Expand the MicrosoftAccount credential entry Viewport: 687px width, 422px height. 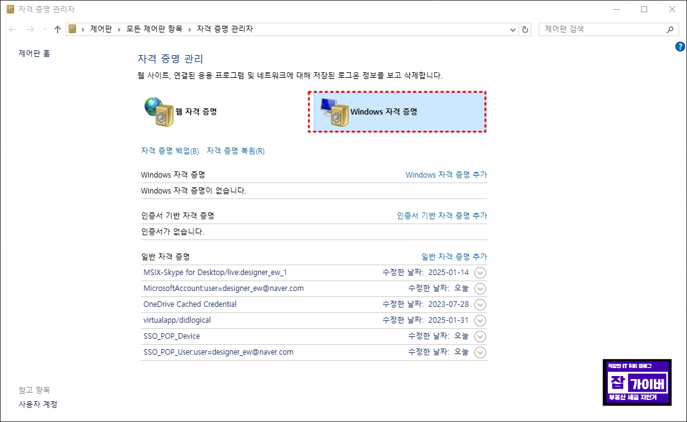[480, 289]
